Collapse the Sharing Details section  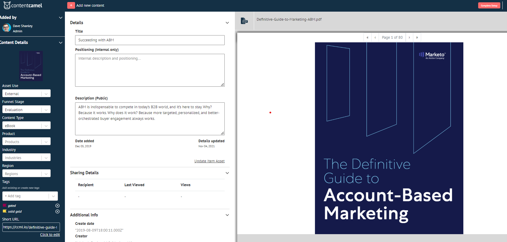[227, 173]
